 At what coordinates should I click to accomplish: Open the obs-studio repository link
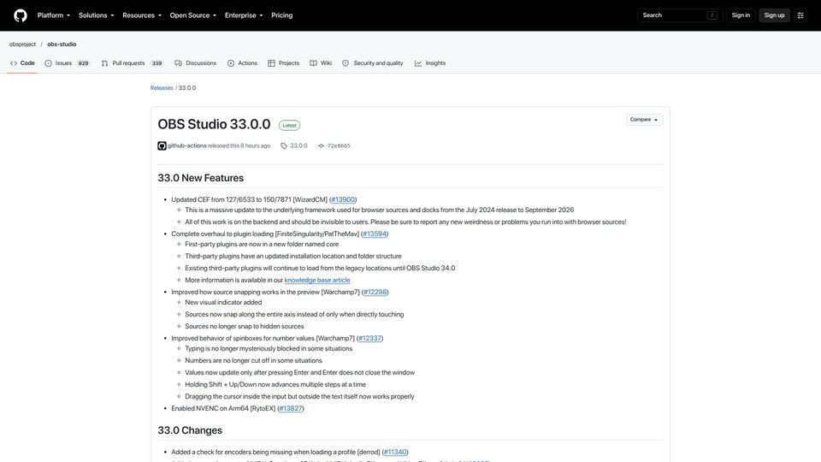point(62,44)
